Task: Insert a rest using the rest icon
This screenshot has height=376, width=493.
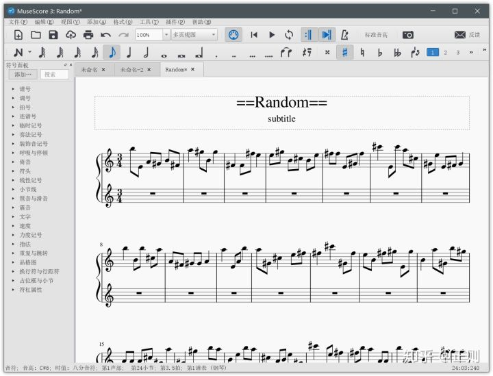Action: coord(307,53)
